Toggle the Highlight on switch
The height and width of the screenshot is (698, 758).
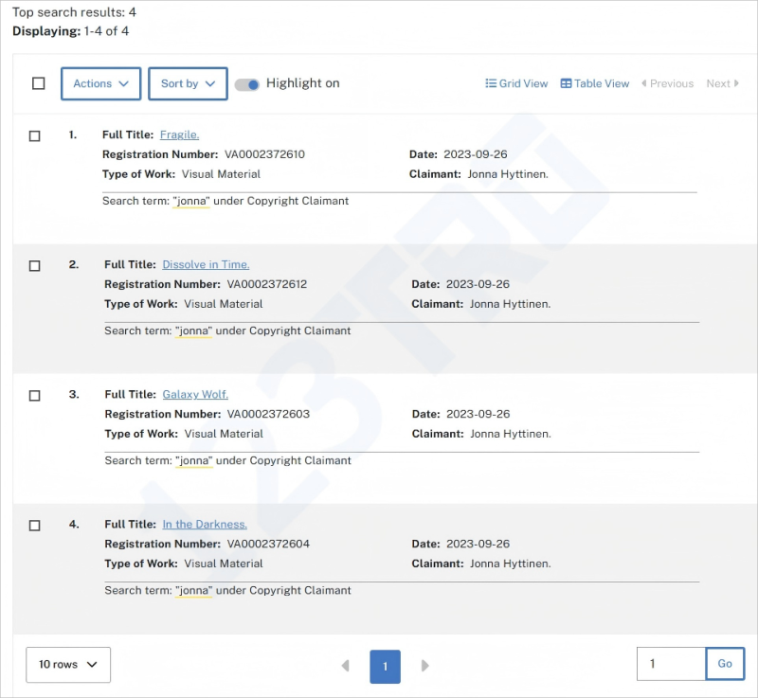pos(247,84)
